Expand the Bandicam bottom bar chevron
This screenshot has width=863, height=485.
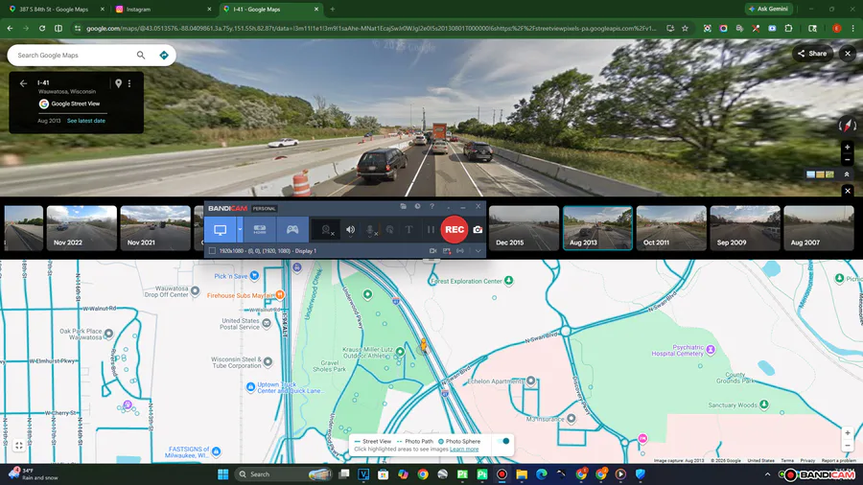coord(478,251)
